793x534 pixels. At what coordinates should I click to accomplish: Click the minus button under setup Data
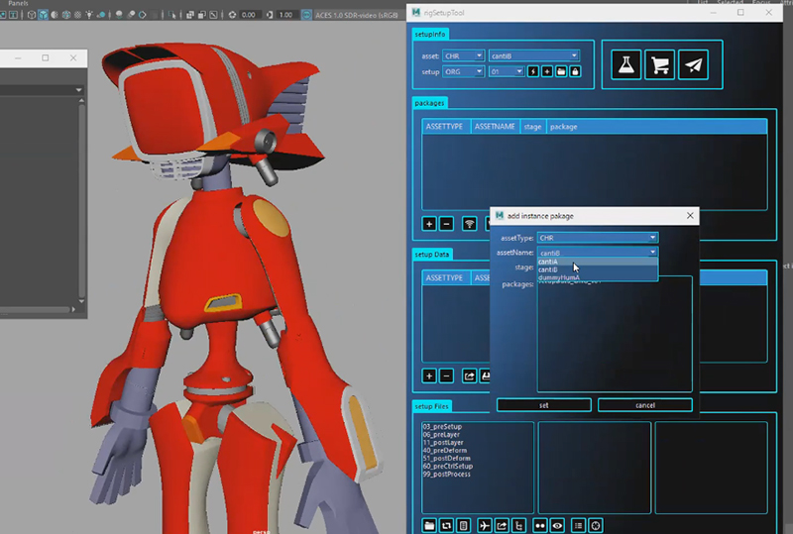tap(446, 375)
